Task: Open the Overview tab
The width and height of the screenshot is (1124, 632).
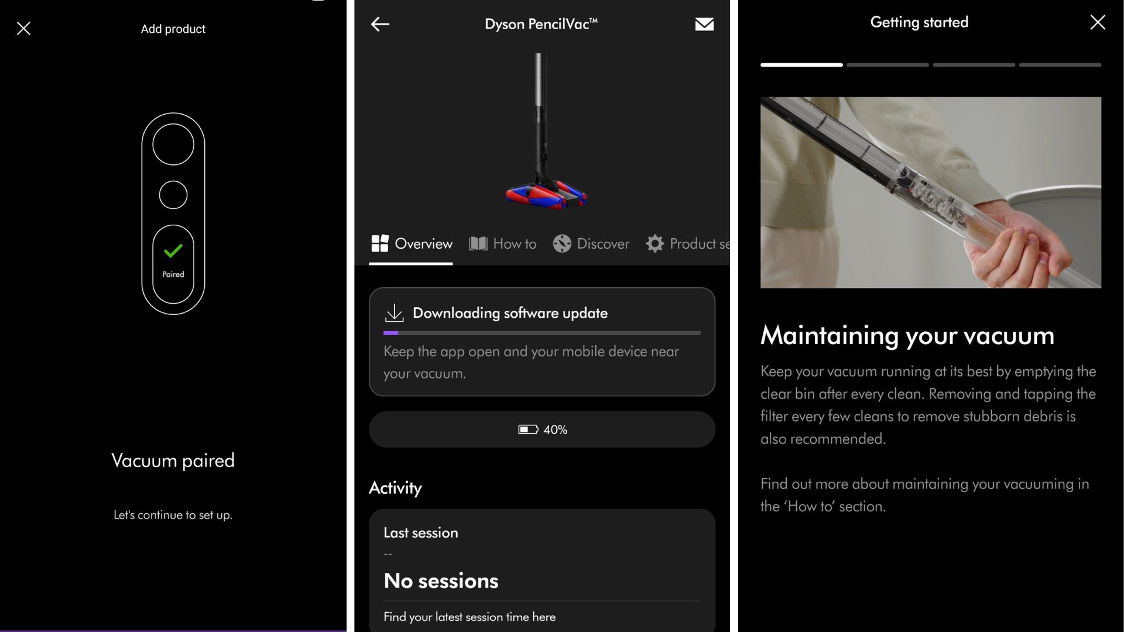Action: [x=412, y=243]
